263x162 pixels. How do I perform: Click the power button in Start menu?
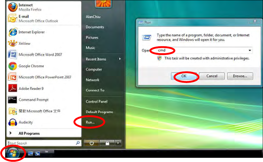pos(91,143)
